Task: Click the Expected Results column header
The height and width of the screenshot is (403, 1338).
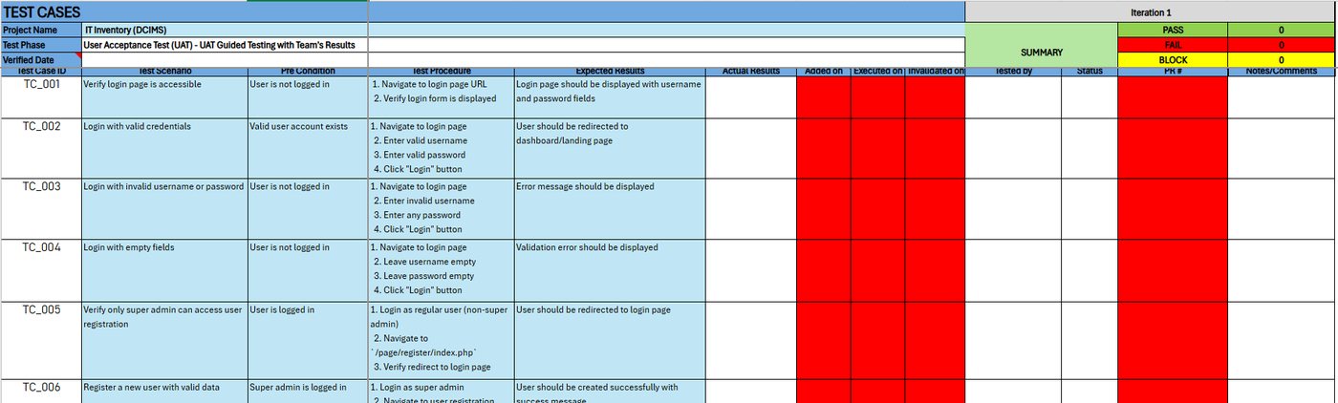Action: click(x=610, y=72)
